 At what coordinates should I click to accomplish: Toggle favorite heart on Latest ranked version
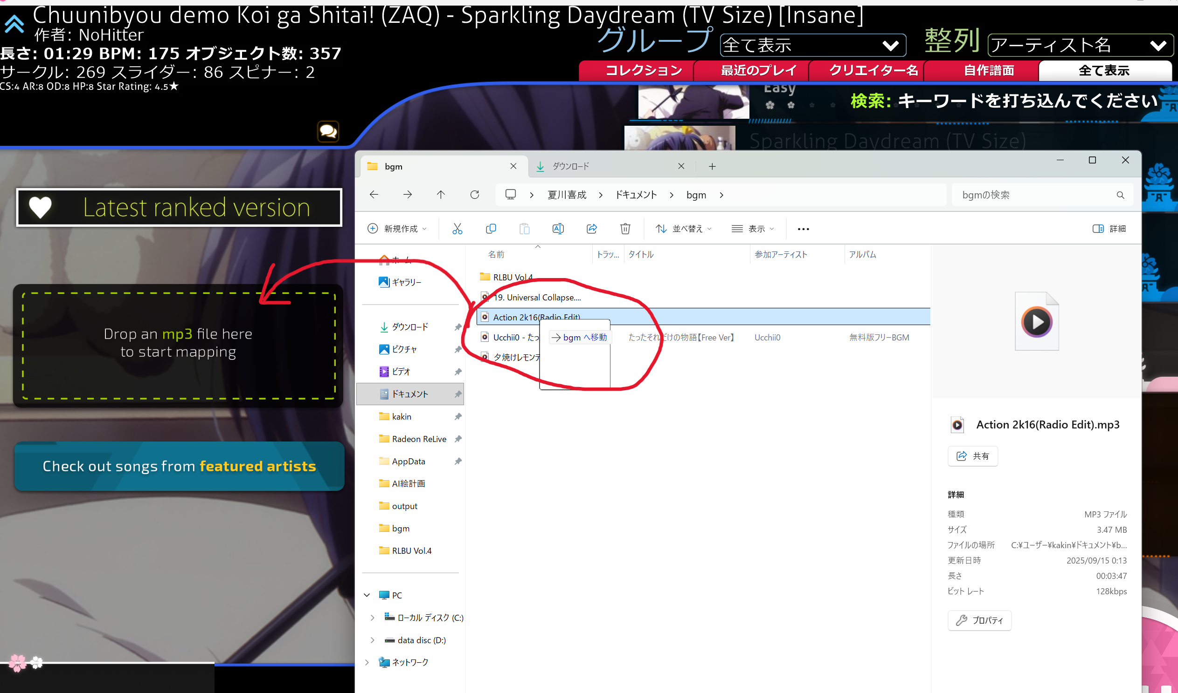[x=40, y=208]
